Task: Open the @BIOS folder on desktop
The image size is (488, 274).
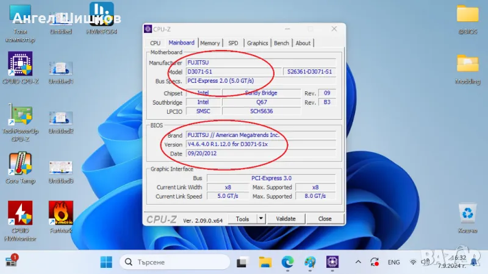Action: click(x=467, y=15)
